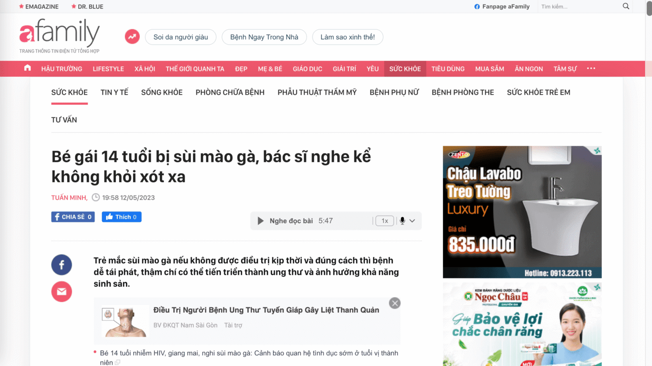The width and height of the screenshot is (652, 366).
Task: Click the microphone voice icon
Action: pos(402,221)
